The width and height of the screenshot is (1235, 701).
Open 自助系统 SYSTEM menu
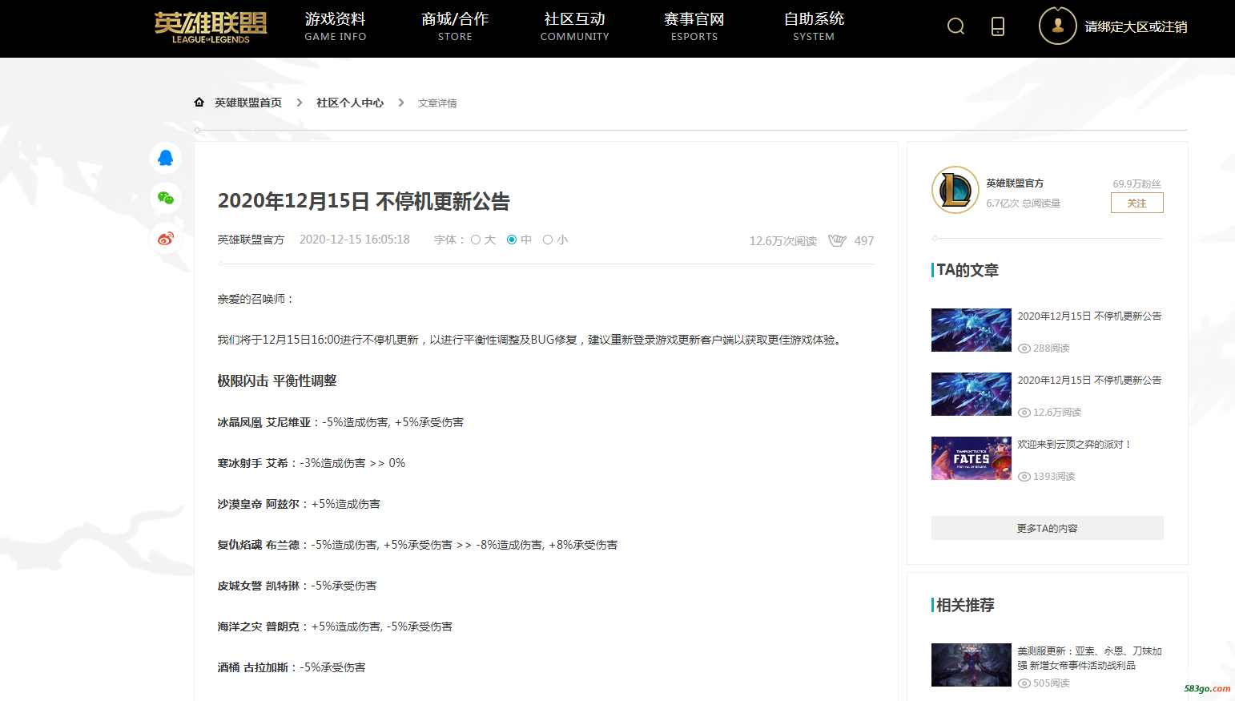814,26
